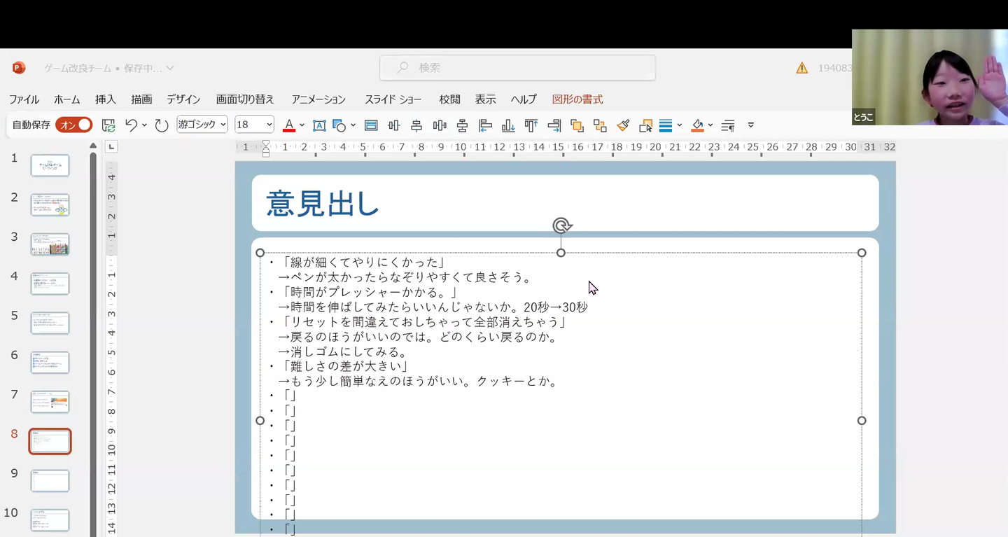Open the Selection Pane icon
This screenshot has width=1008, height=537.
[645, 125]
